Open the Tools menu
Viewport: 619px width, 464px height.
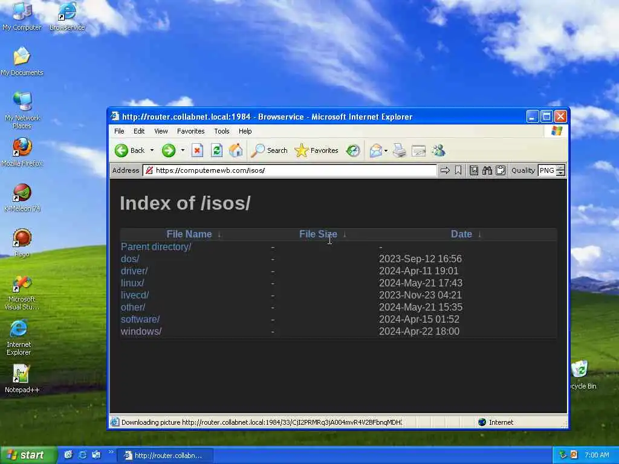pos(221,131)
